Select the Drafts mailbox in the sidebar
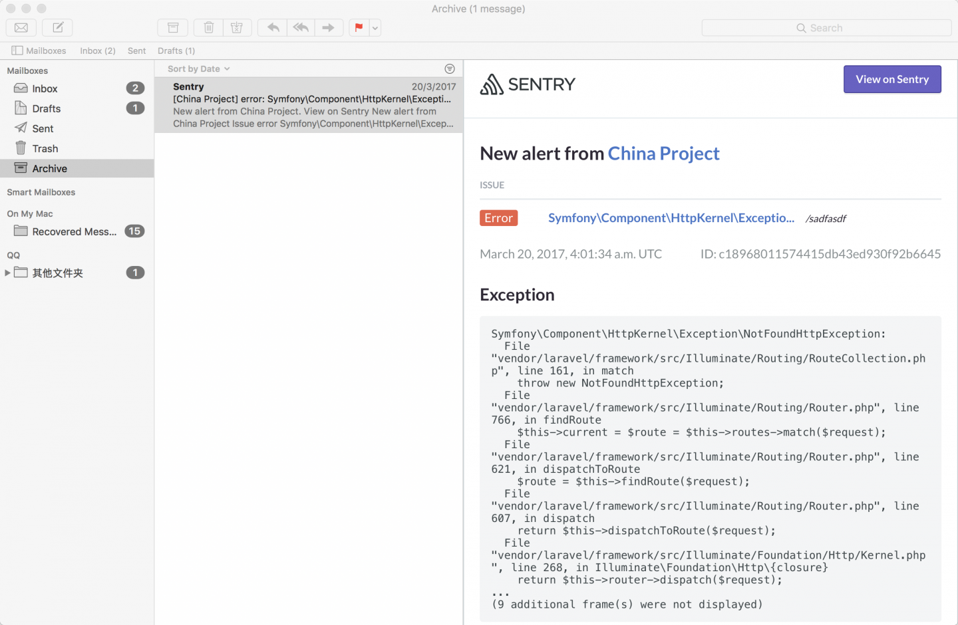958x625 pixels. [x=77, y=108]
